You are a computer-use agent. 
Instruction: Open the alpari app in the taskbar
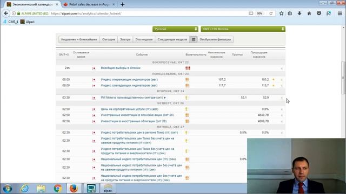pyautogui.click(x=108, y=189)
